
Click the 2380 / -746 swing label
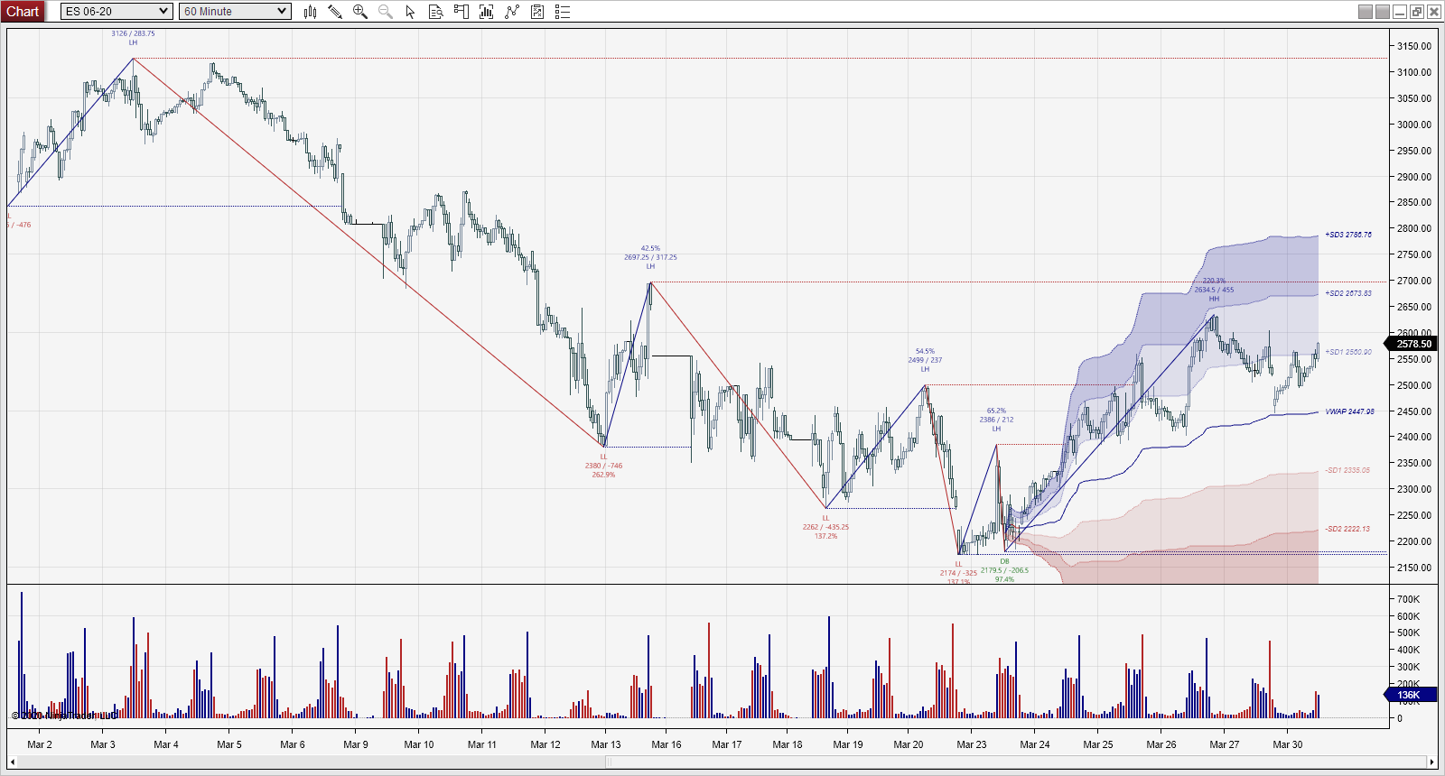pos(603,466)
